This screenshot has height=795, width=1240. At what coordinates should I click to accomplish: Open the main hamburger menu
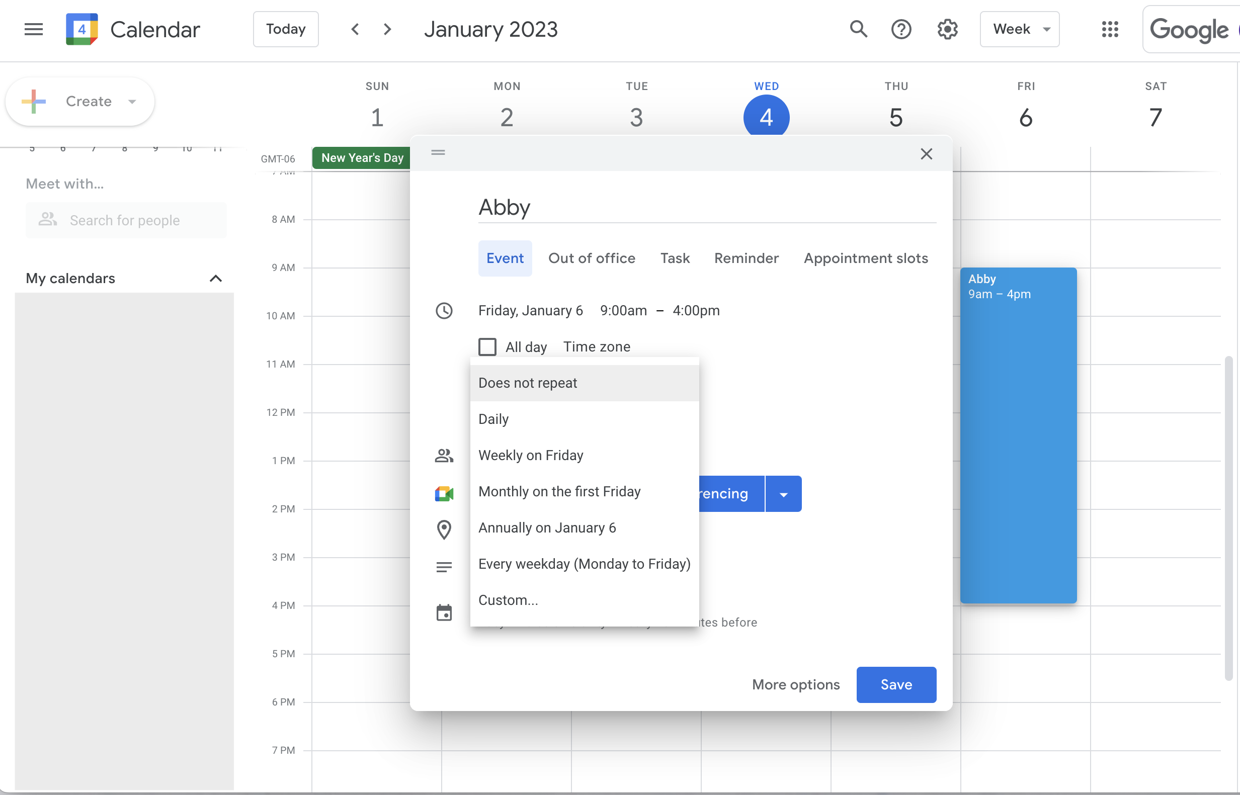(34, 30)
